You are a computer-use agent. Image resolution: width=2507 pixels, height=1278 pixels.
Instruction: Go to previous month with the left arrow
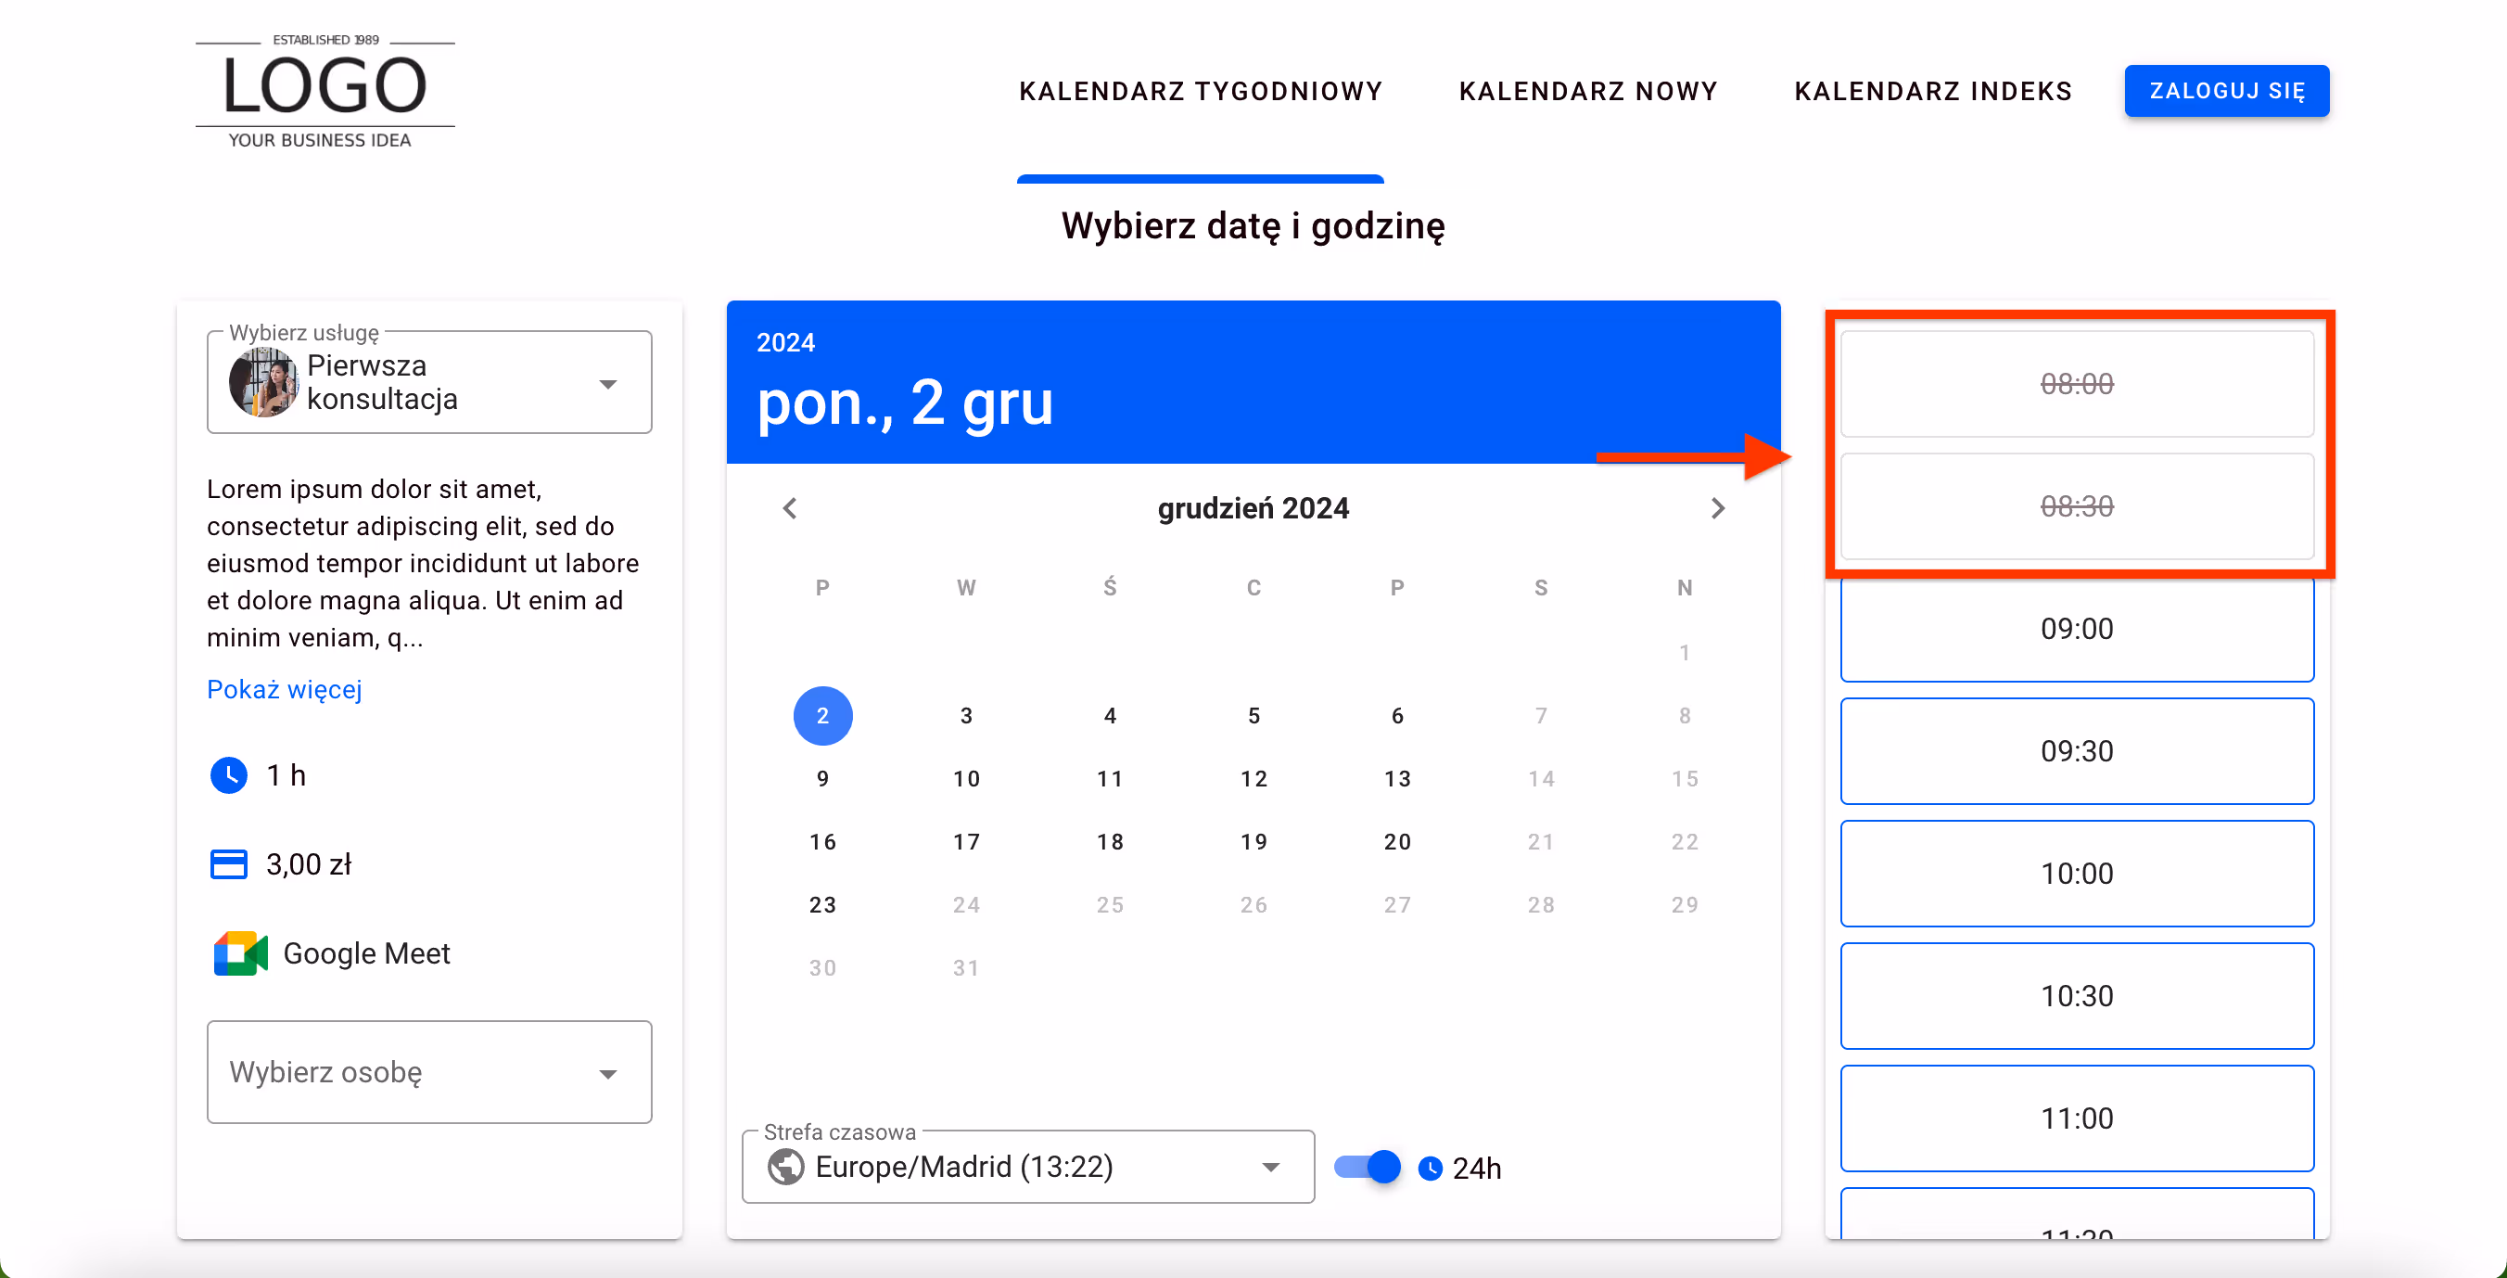789,507
